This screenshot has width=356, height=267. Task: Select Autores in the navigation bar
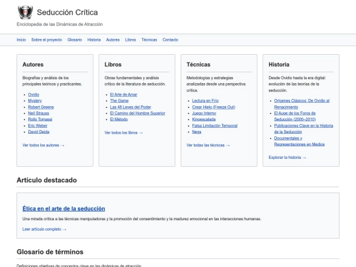pyautogui.click(x=113, y=40)
